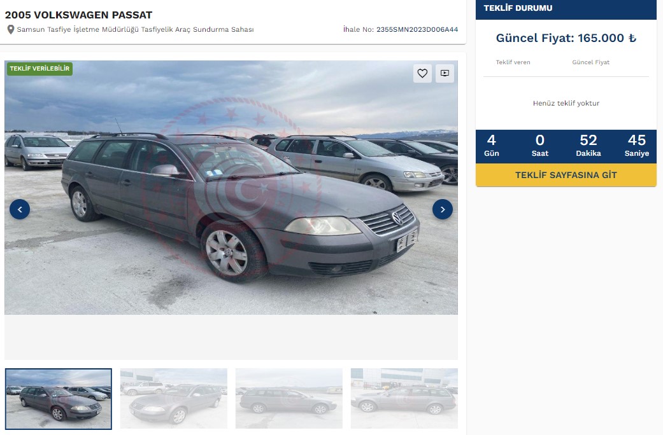Click the TEKLİF DURUMU panel header
This screenshot has height=435, width=663.
(566, 8)
